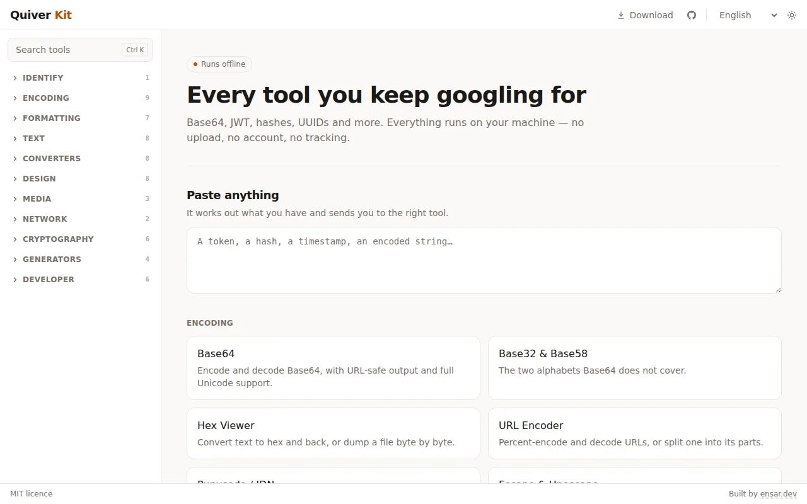Open the Base32 & Base58 tool card
Screen dimensions: 807x504
click(x=635, y=368)
